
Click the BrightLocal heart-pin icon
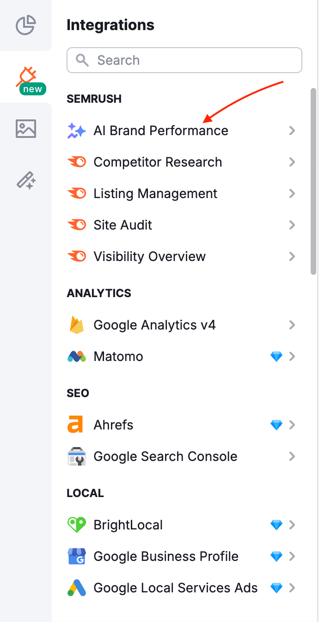pyautogui.click(x=77, y=524)
